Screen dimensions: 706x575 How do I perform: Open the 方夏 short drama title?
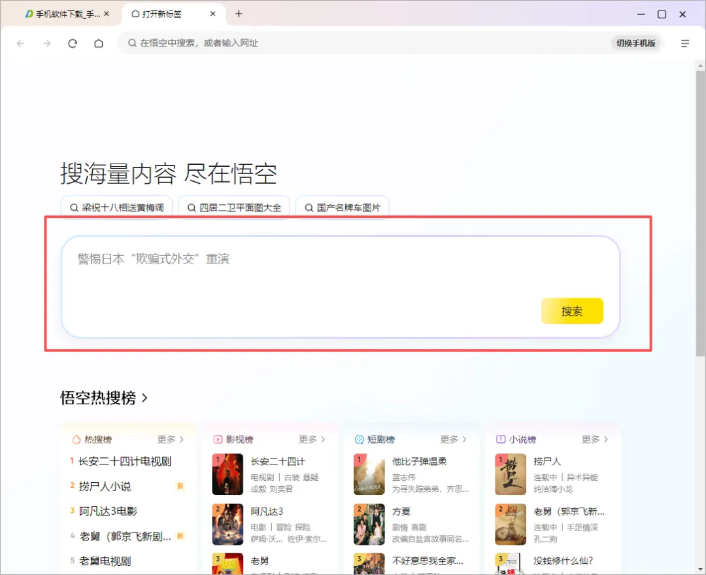tap(401, 512)
